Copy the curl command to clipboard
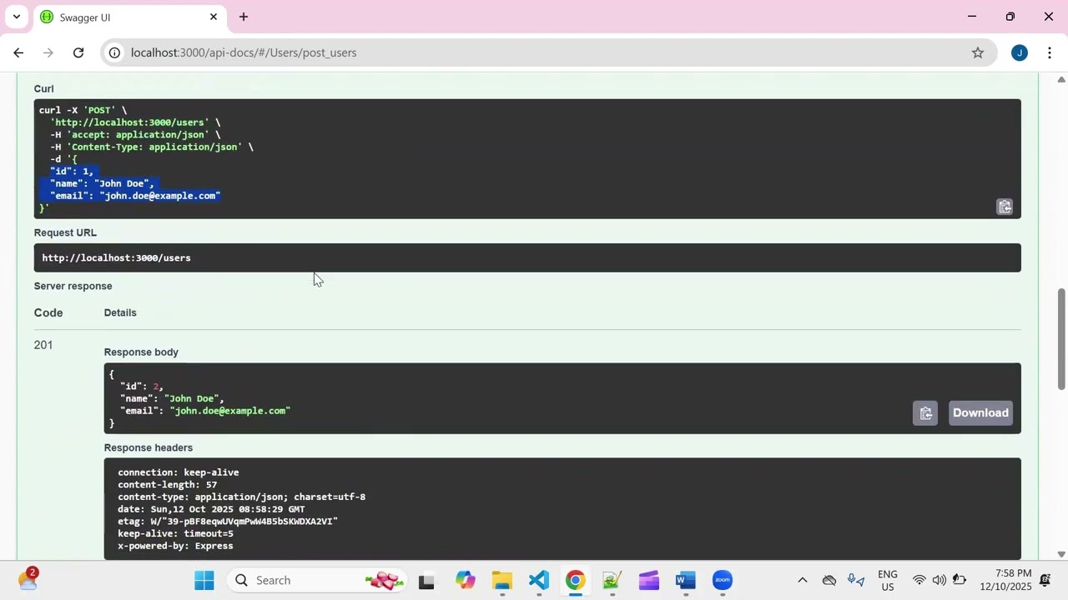1068x600 pixels. pos(1005,207)
